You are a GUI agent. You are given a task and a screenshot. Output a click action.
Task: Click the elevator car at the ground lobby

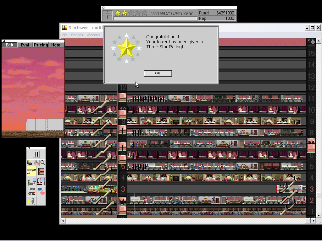[x=122, y=211]
